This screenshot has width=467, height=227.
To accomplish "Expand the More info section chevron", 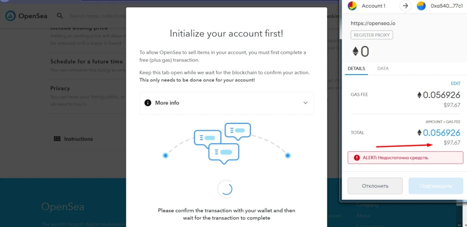I will [305, 103].
